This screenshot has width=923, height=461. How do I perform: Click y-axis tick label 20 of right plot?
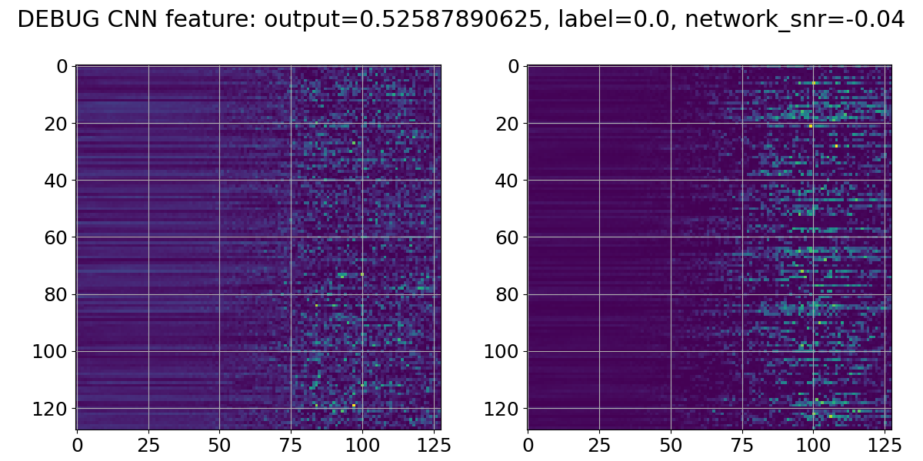508,123
